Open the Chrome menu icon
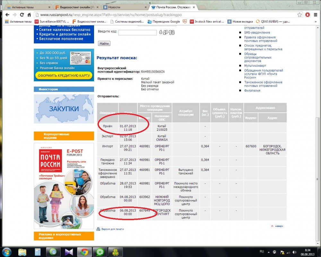The image size is (321, 257). pyautogui.click(x=316, y=15)
